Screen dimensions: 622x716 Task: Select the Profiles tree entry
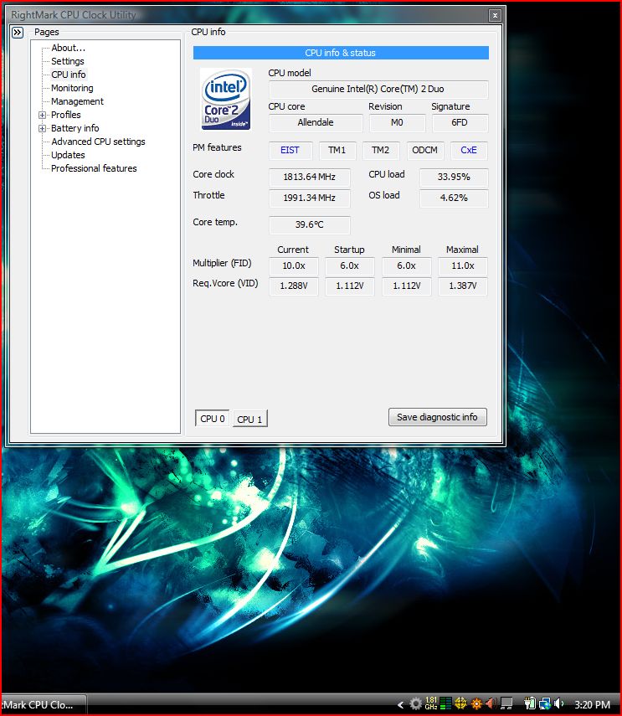tap(65, 115)
